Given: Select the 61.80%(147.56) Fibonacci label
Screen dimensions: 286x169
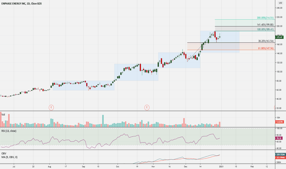Looking at the screenshot, I should point(266,48).
